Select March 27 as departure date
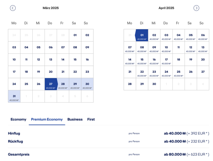Screen dimensions: 213x161 tap(51, 84)
